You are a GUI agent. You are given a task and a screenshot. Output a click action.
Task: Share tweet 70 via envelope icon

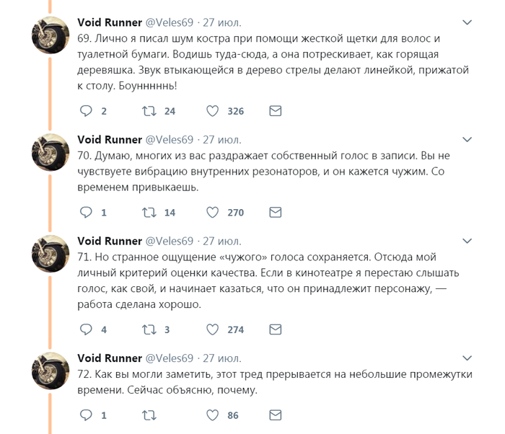point(275,213)
